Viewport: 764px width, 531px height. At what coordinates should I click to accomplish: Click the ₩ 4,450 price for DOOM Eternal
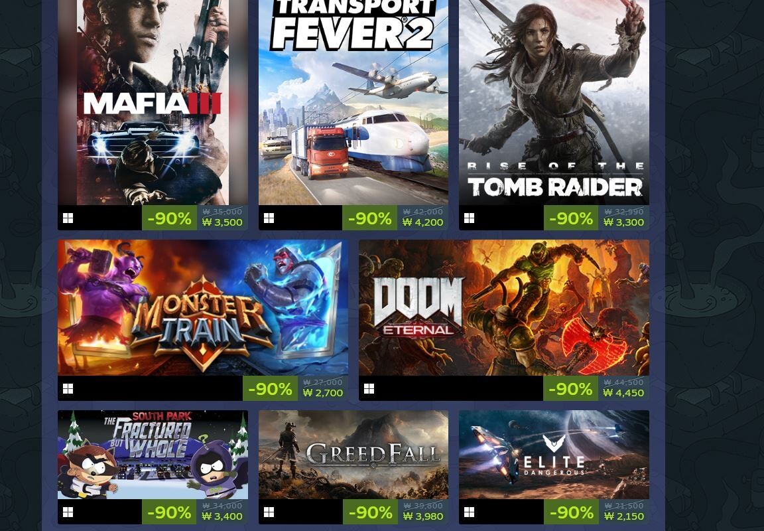click(623, 393)
